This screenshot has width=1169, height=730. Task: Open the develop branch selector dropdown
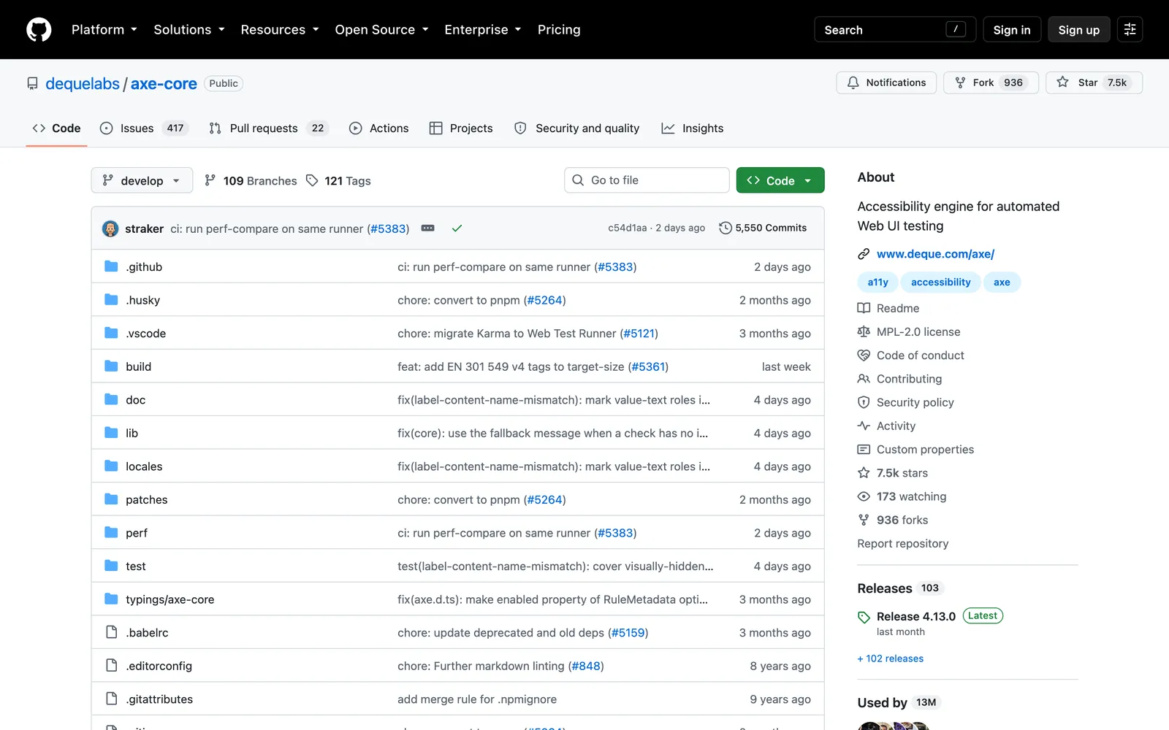point(142,180)
